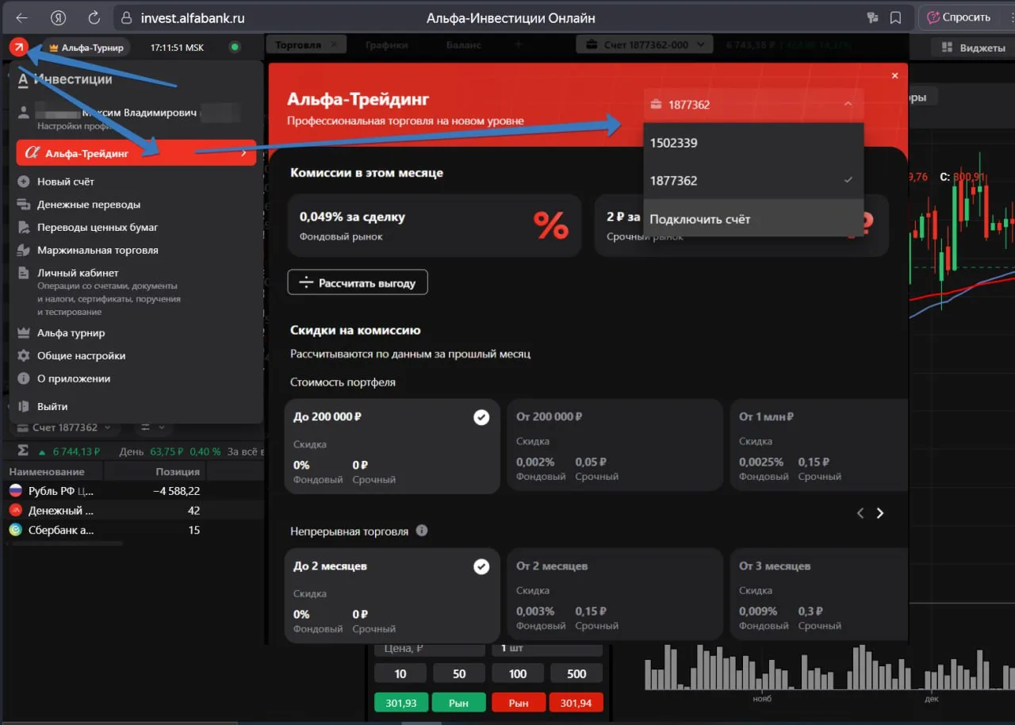The image size is (1015, 725).
Task: Click Подключить счёт option
Action: [753, 219]
